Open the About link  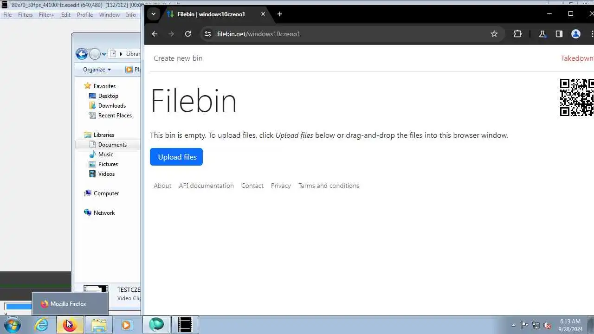tap(162, 186)
